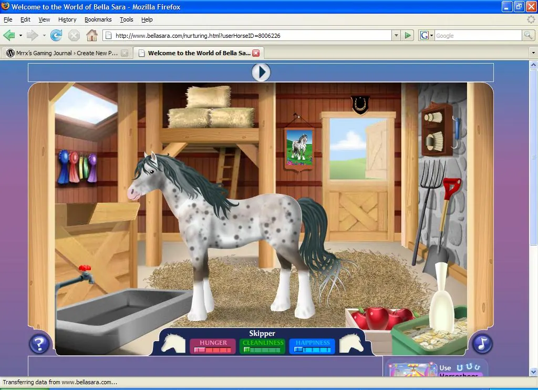Open help with the question mark button
This screenshot has height=390, width=538.
(x=39, y=344)
